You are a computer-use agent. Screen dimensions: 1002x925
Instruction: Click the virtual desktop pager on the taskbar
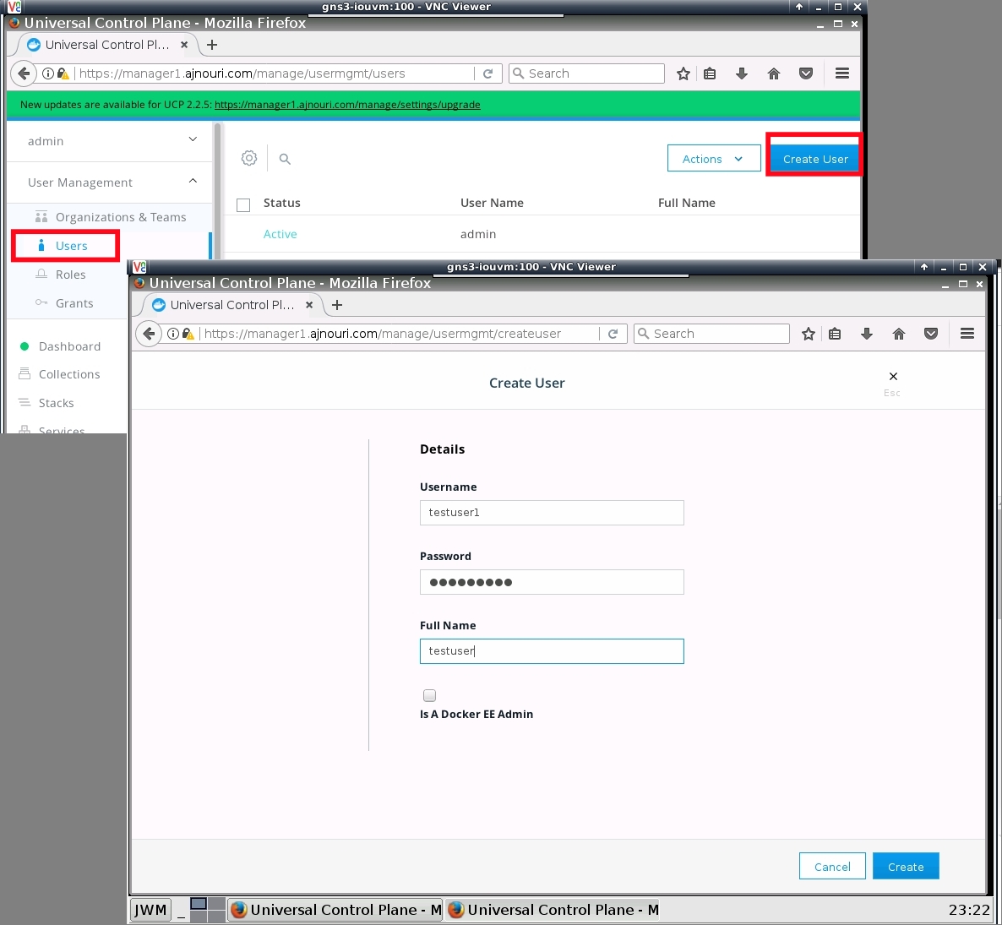click(208, 910)
